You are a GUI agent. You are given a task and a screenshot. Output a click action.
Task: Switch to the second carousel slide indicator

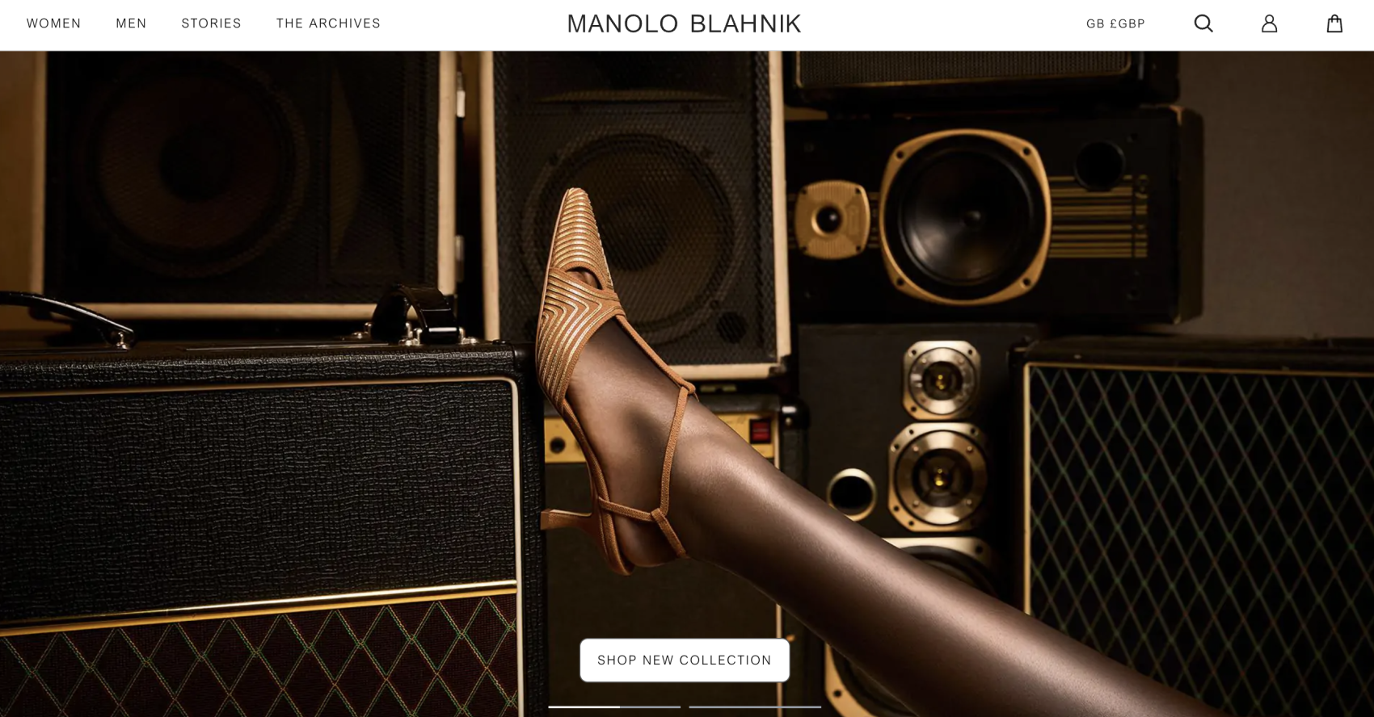click(755, 707)
